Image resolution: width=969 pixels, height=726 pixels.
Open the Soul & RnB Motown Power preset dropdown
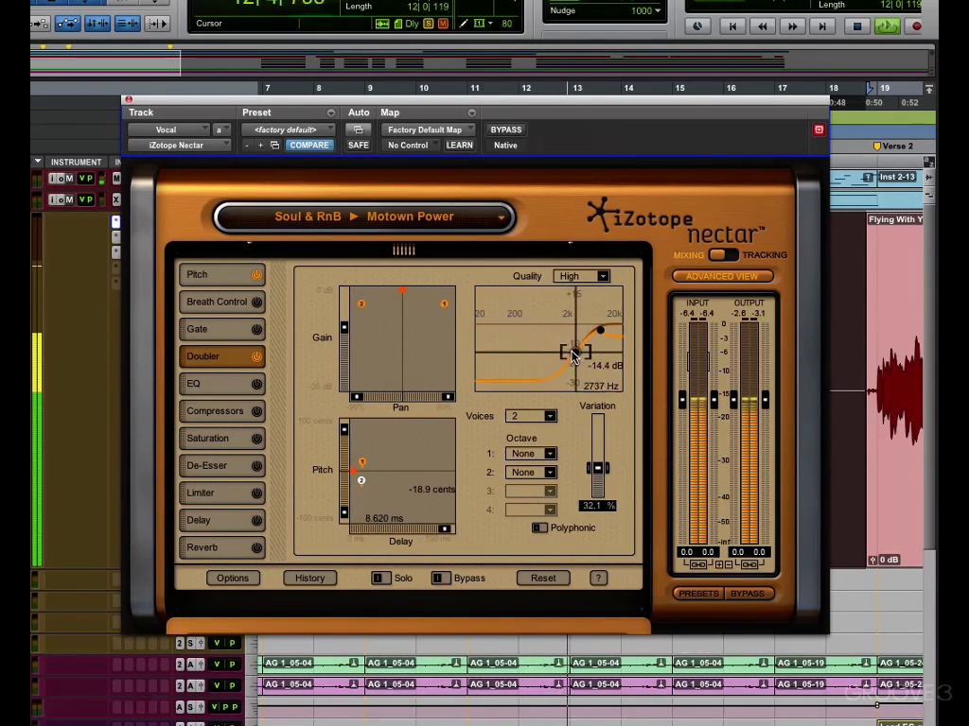point(364,217)
